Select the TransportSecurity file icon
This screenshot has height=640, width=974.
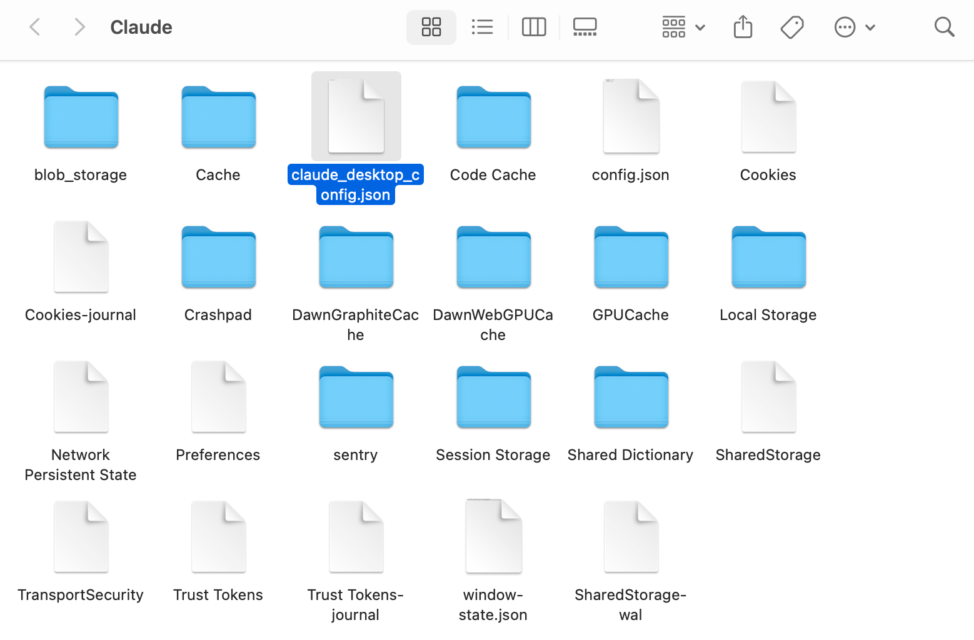(x=81, y=536)
